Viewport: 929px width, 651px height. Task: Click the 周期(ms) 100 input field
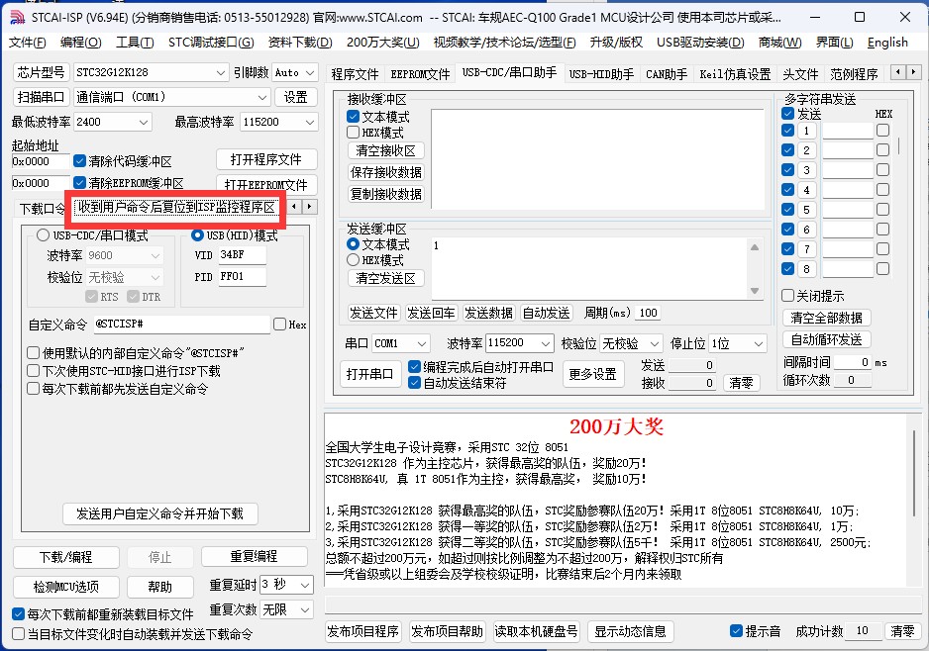(648, 313)
